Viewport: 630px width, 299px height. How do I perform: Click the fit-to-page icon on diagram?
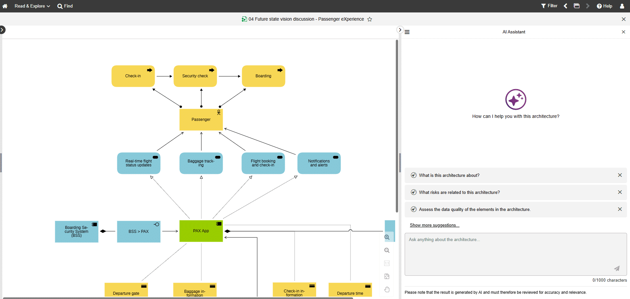[x=387, y=276]
